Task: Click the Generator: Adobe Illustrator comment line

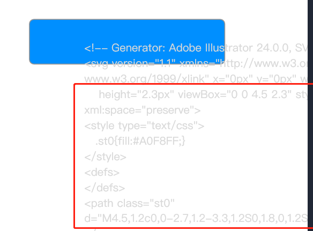Action: click(196, 48)
